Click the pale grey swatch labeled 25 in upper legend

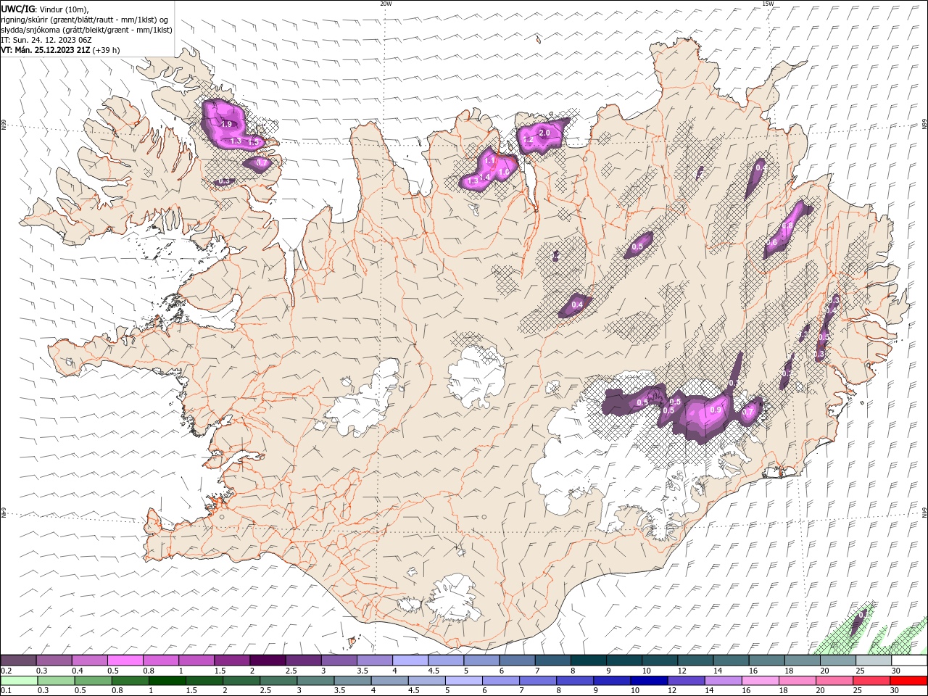873,660
